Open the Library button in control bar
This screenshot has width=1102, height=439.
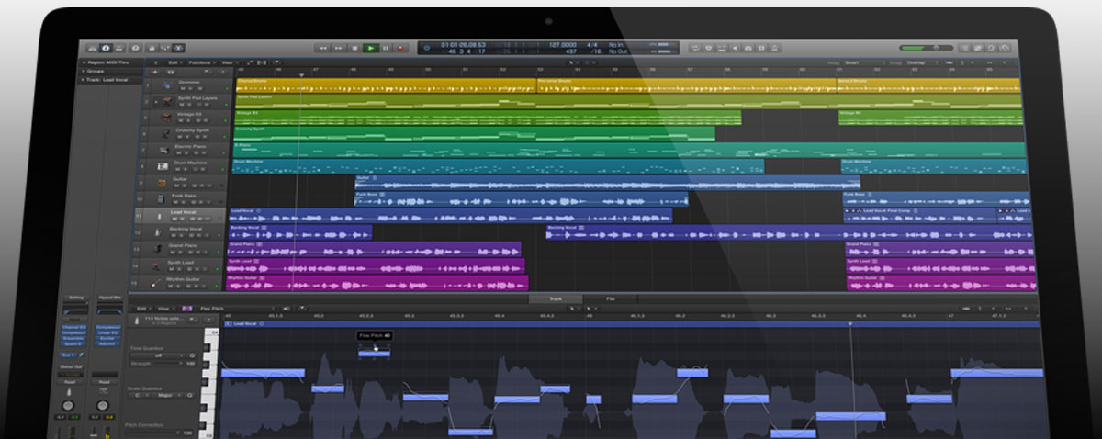pyautogui.click(x=93, y=47)
